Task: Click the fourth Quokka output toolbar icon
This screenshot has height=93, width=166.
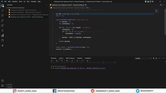Action: click(x=67, y=61)
